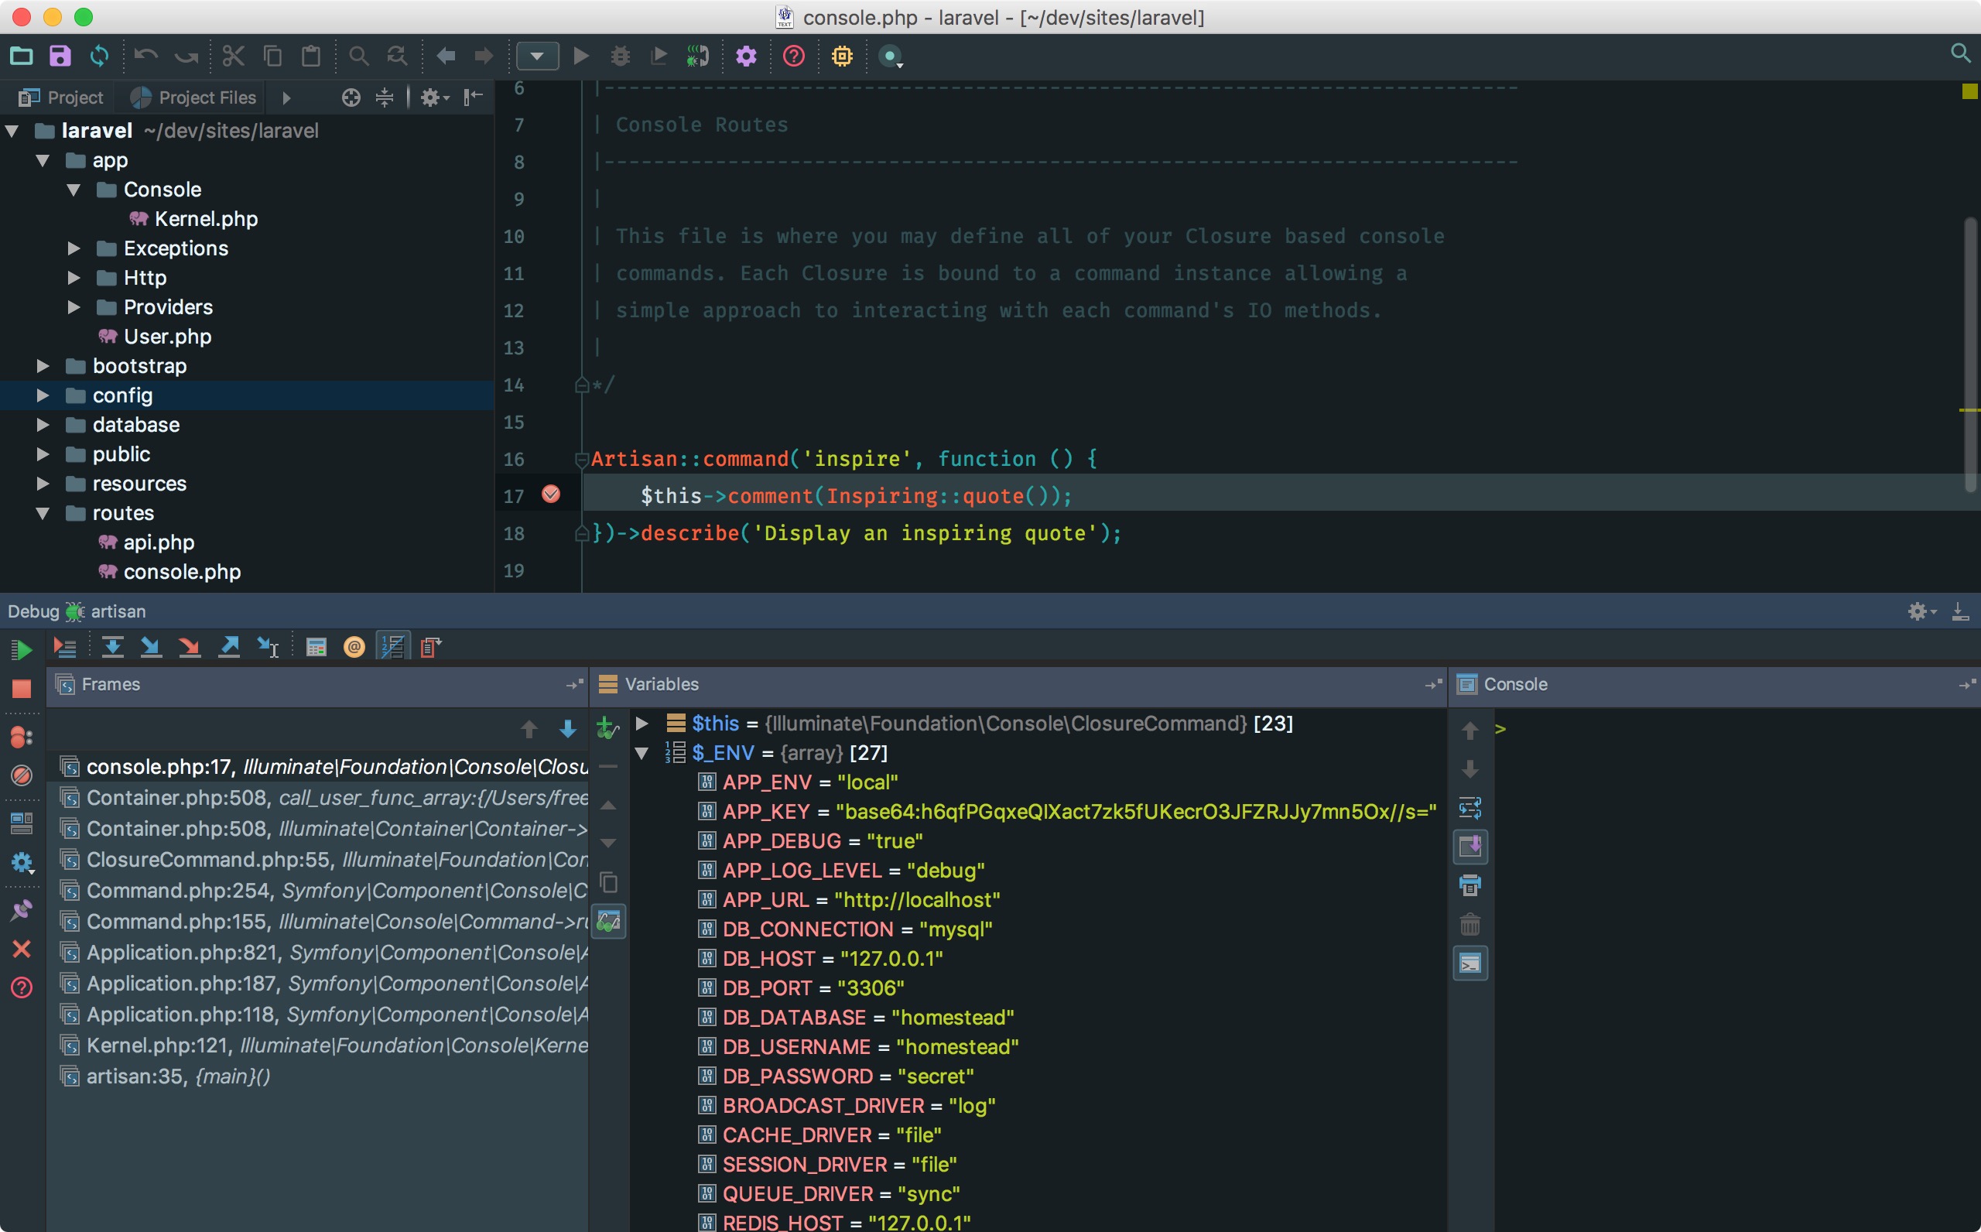Click the Run button in top toolbar
This screenshot has width=1981, height=1232.
coord(582,56)
